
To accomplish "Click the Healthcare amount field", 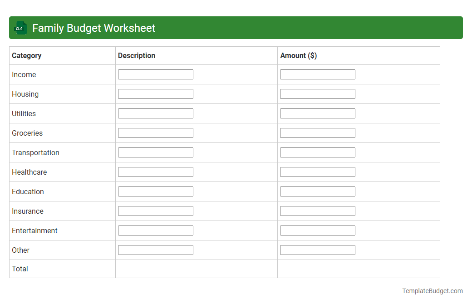I will (318, 172).
